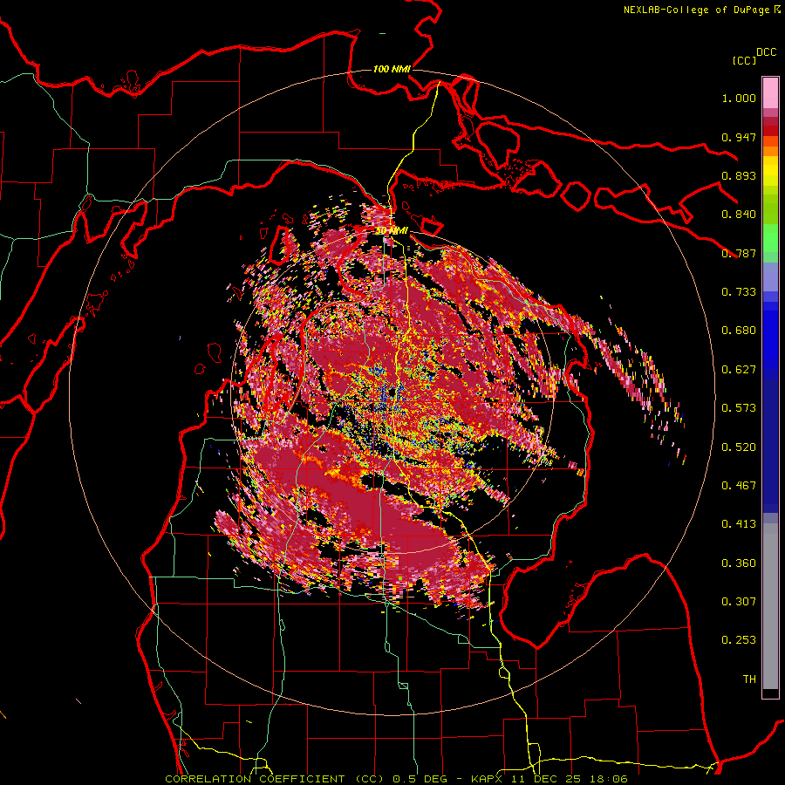Pick the green swatch below 0.840

tap(770, 238)
